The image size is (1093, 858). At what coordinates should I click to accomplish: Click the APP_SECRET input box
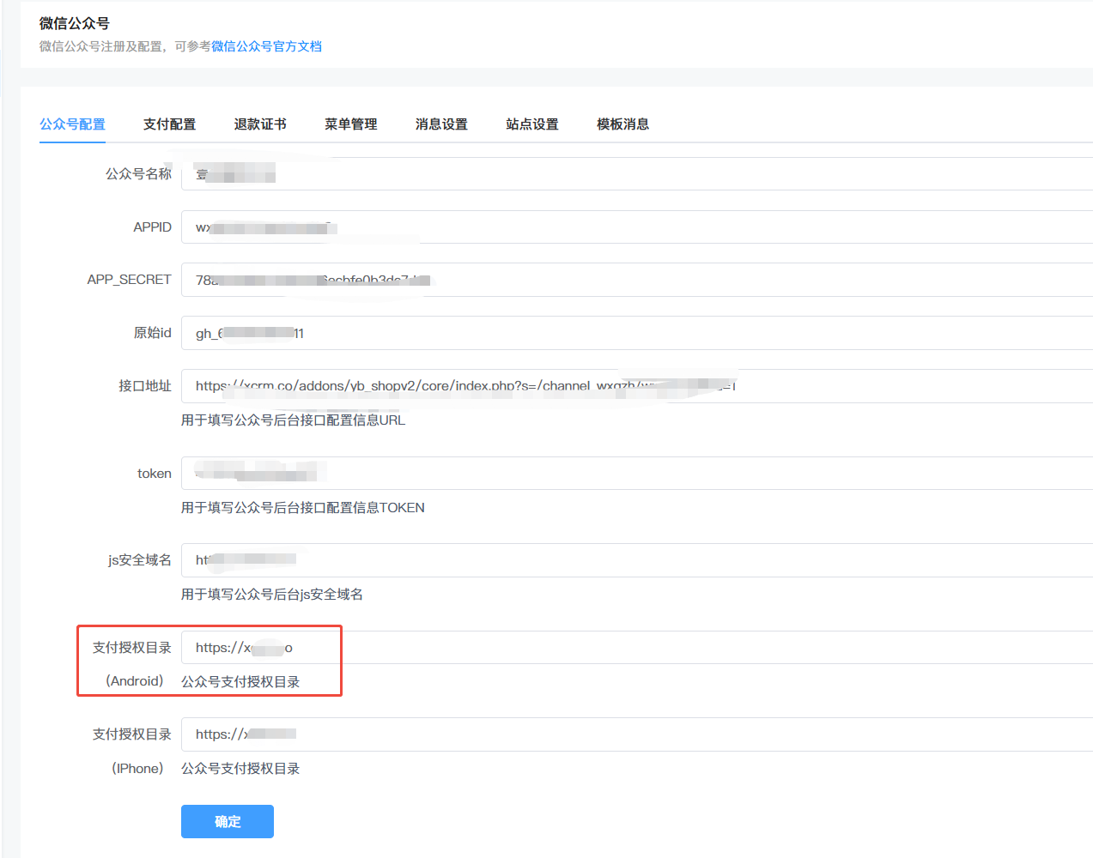635,280
